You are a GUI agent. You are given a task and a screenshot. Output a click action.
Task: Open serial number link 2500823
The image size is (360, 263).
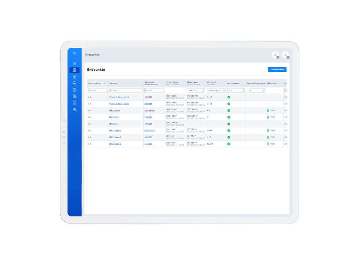pos(148,97)
